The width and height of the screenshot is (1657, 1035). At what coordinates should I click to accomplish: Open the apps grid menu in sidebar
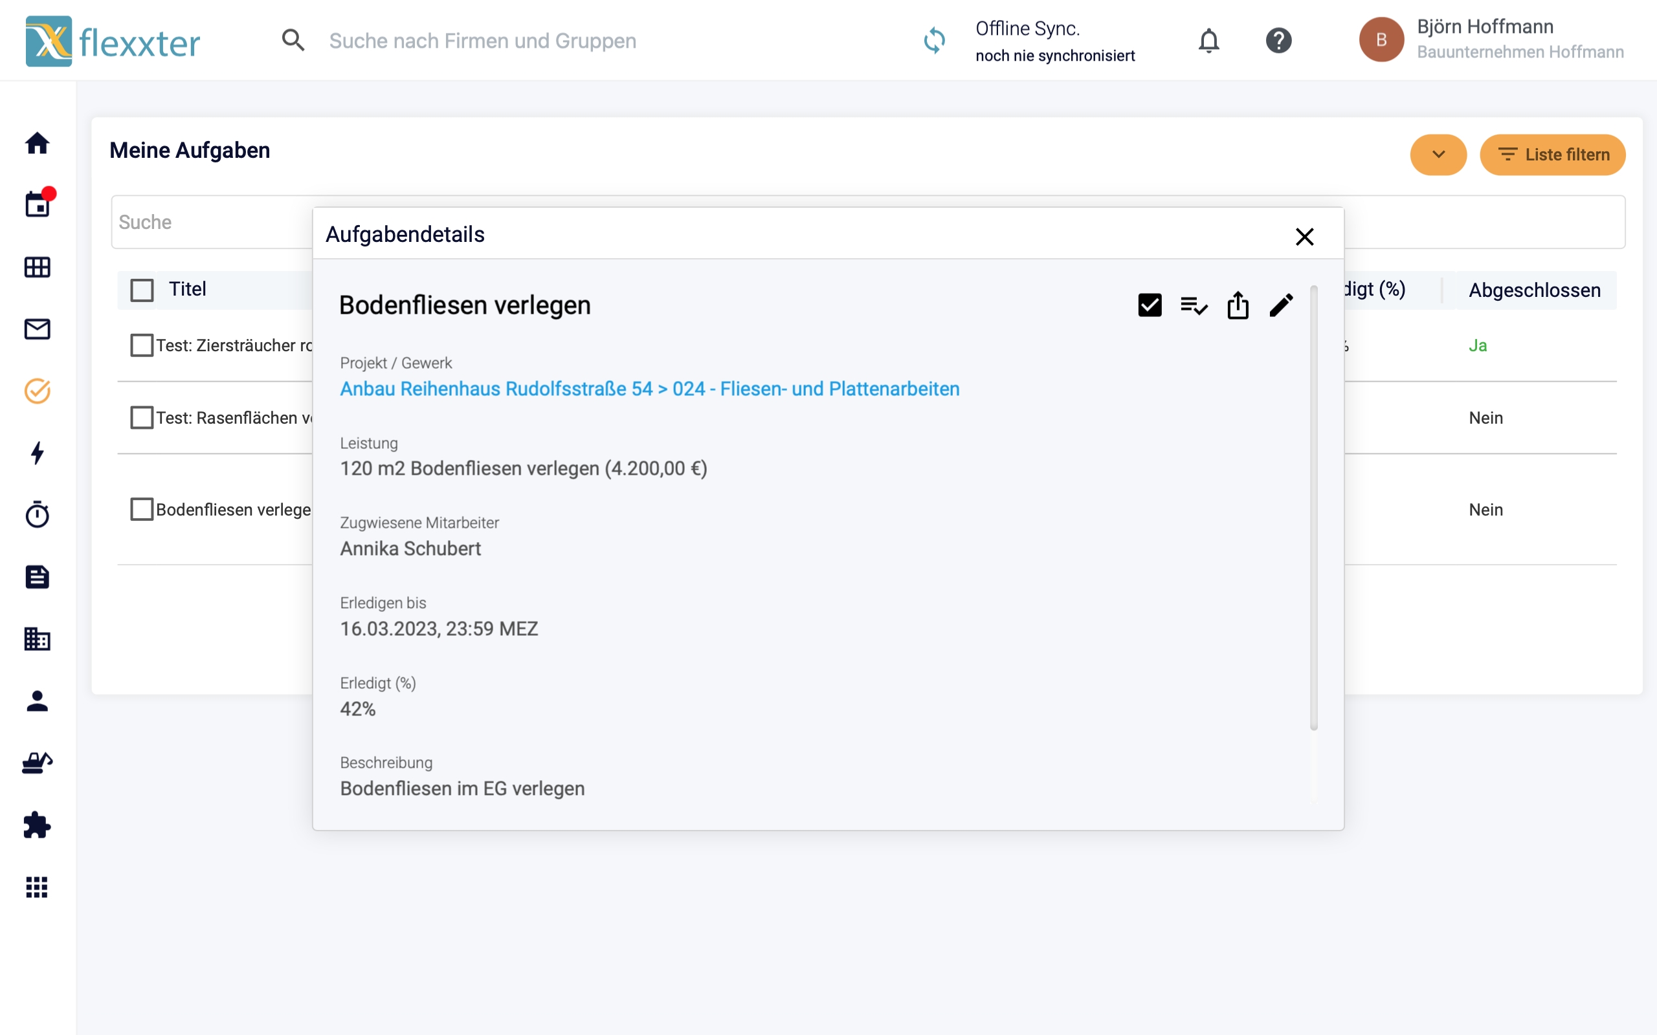(x=38, y=887)
